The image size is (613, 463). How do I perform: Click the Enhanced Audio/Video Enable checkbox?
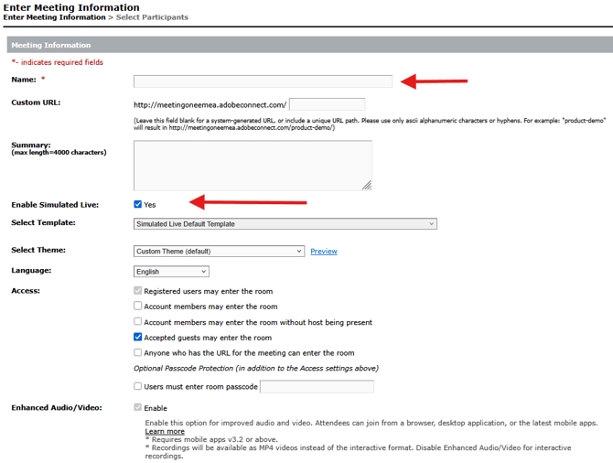click(x=138, y=408)
